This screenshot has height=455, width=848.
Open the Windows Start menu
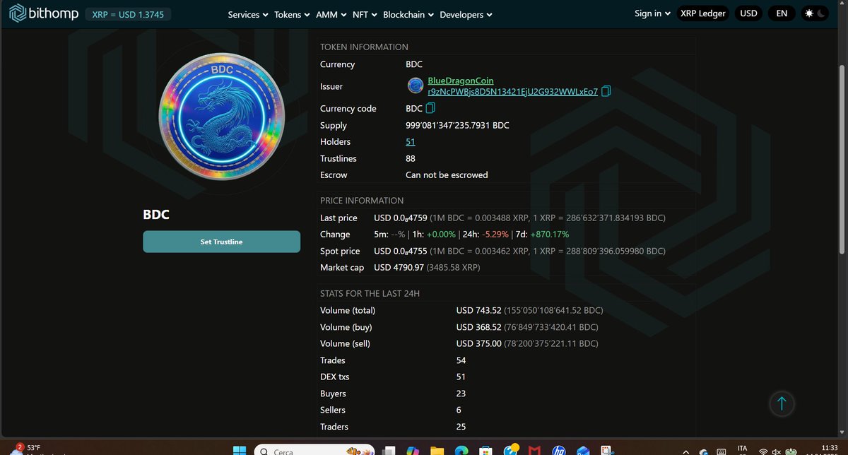(240, 450)
